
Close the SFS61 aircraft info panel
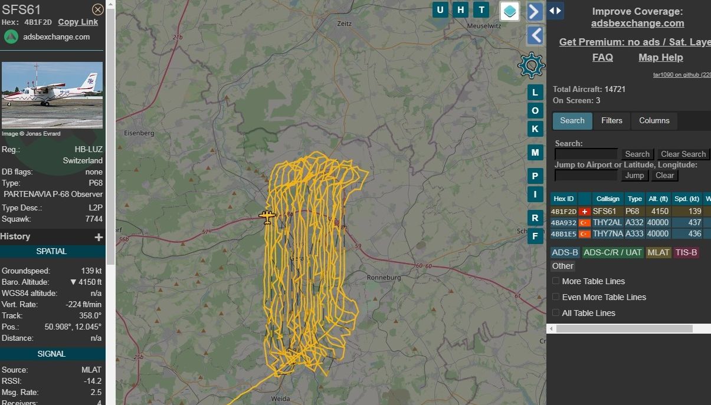(98, 9)
